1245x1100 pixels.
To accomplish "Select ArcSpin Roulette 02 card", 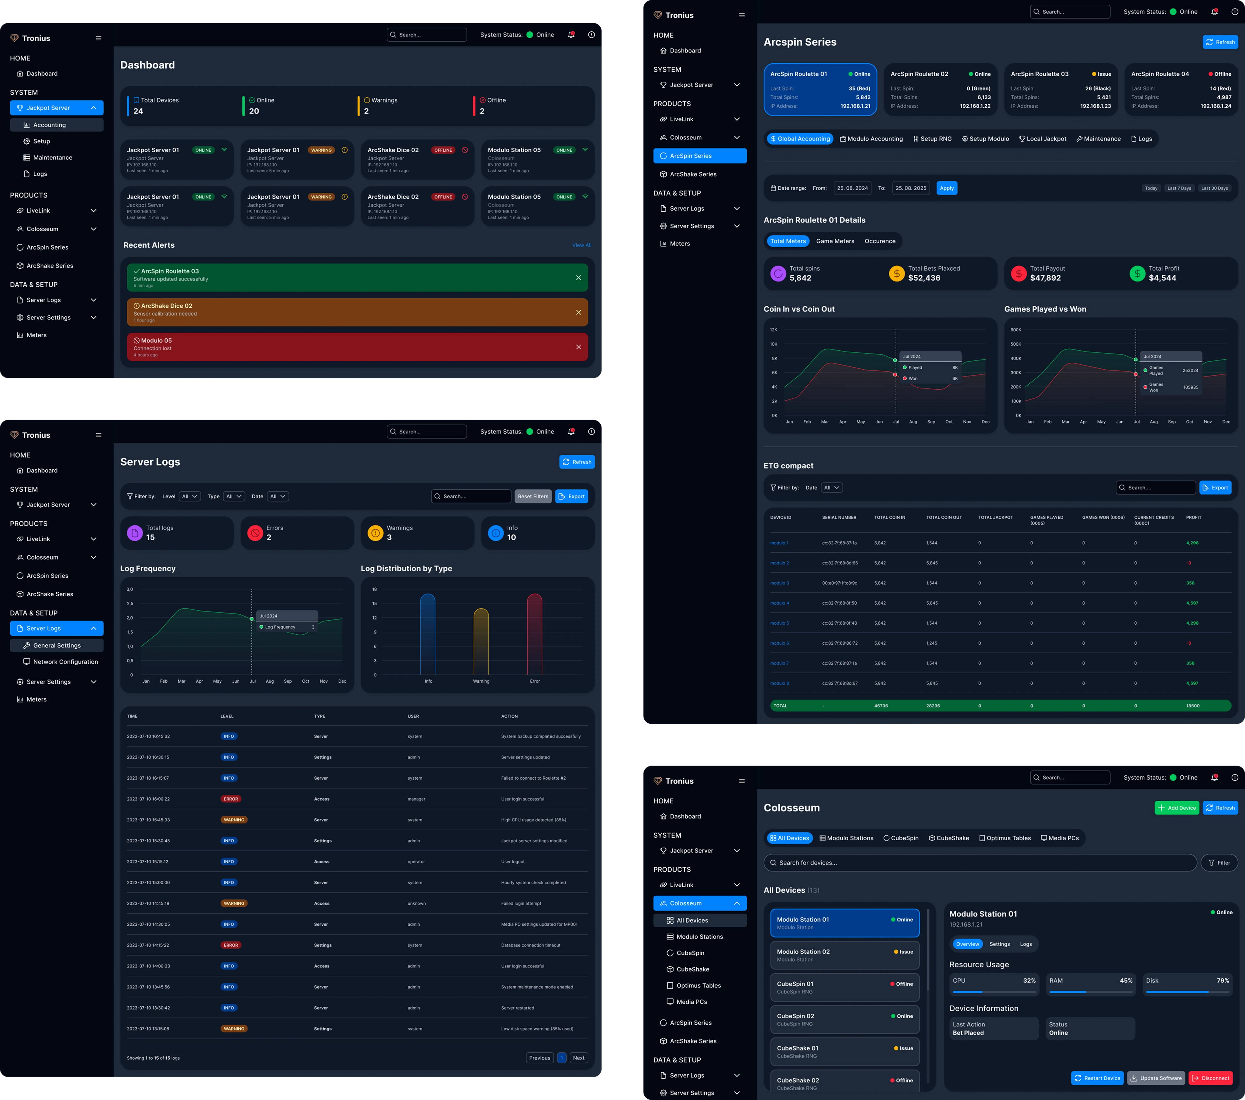I will [x=940, y=90].
